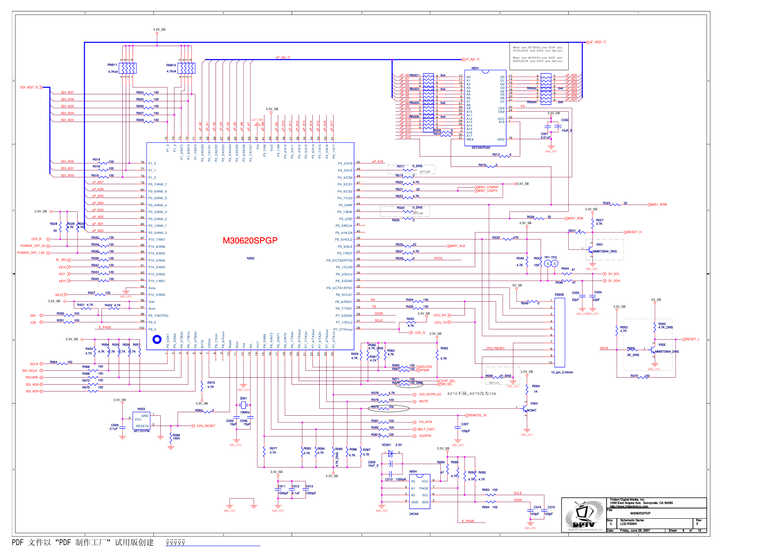
Task: Click the 10_pin_2.54mm connector caption
Action: (x=562, y=372)
